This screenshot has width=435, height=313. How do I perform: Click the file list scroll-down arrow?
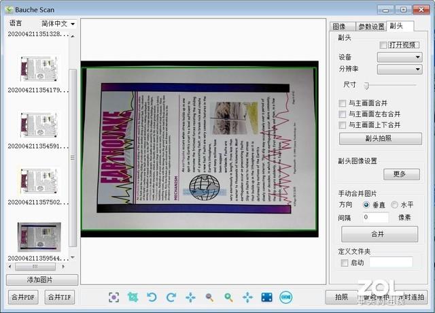73,257
